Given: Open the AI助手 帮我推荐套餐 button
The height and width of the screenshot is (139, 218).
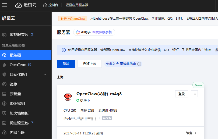Looking at the screenshot, I should click(94, 32).
